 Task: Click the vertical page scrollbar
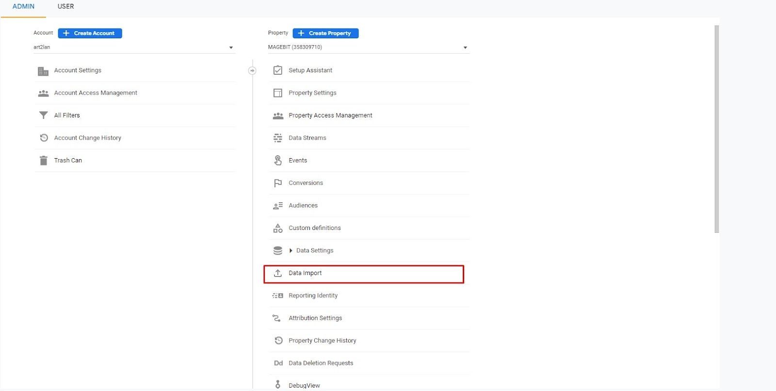pos(717,129)
